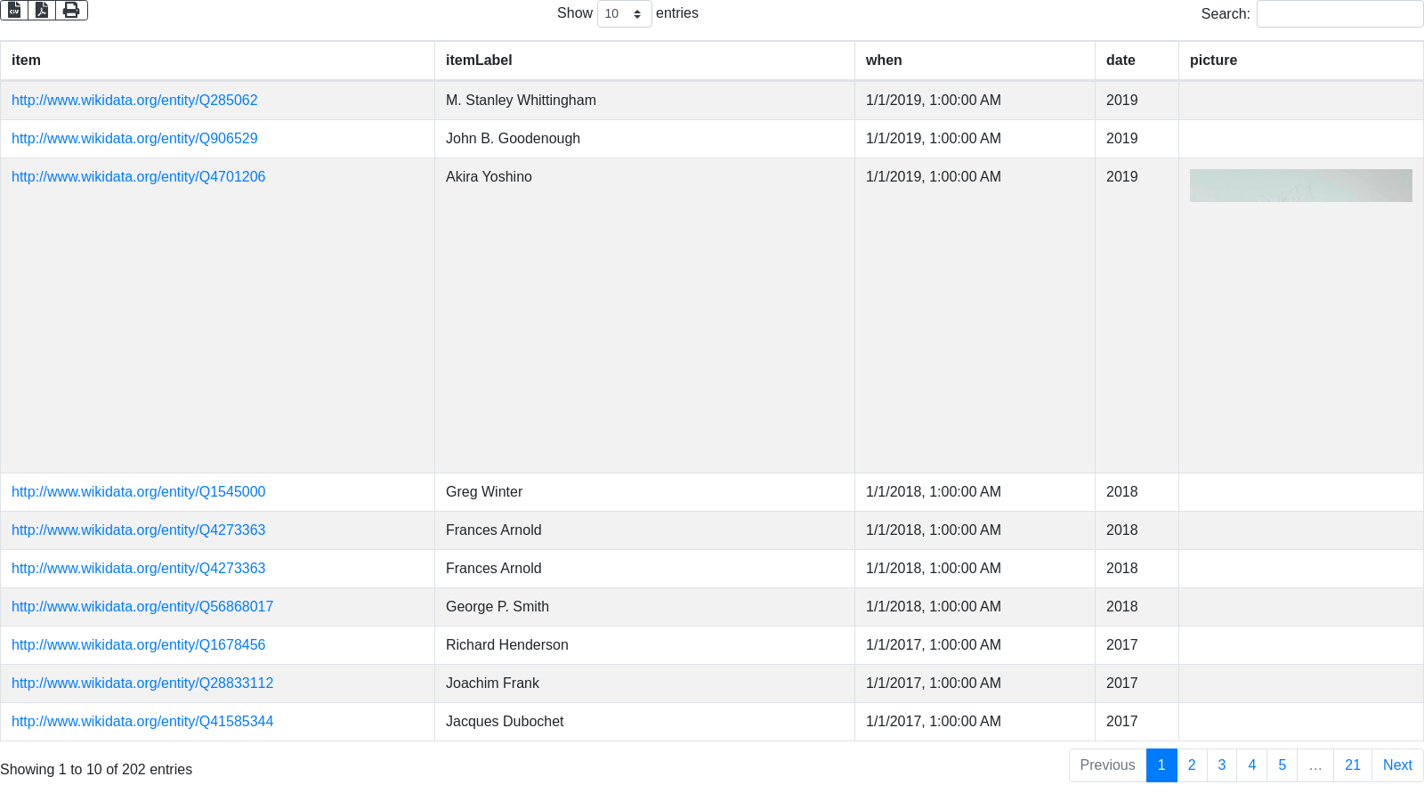This screenshot has width=1424, height=801.
Task: Export the table as CSV
Action: [x=14, y=10]
